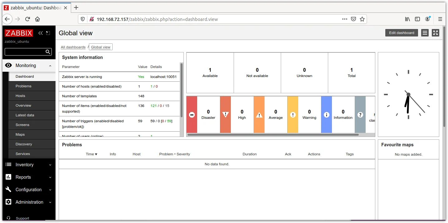Open Services in Monitoring menu

[x=32, y=154]
